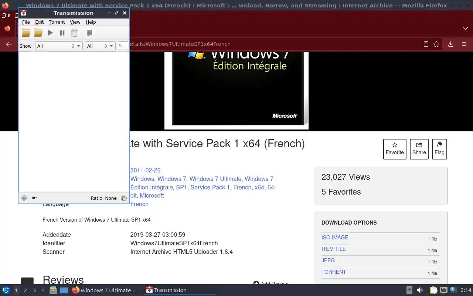473x296 pixels.
Task: Switch to workspace 3 in taskbar
Action: tap(34, 290)
